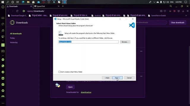The width and height of the screenshot is (190, 106).
Task: Select Yesterday downloads filter
Action: pos(14,42)
